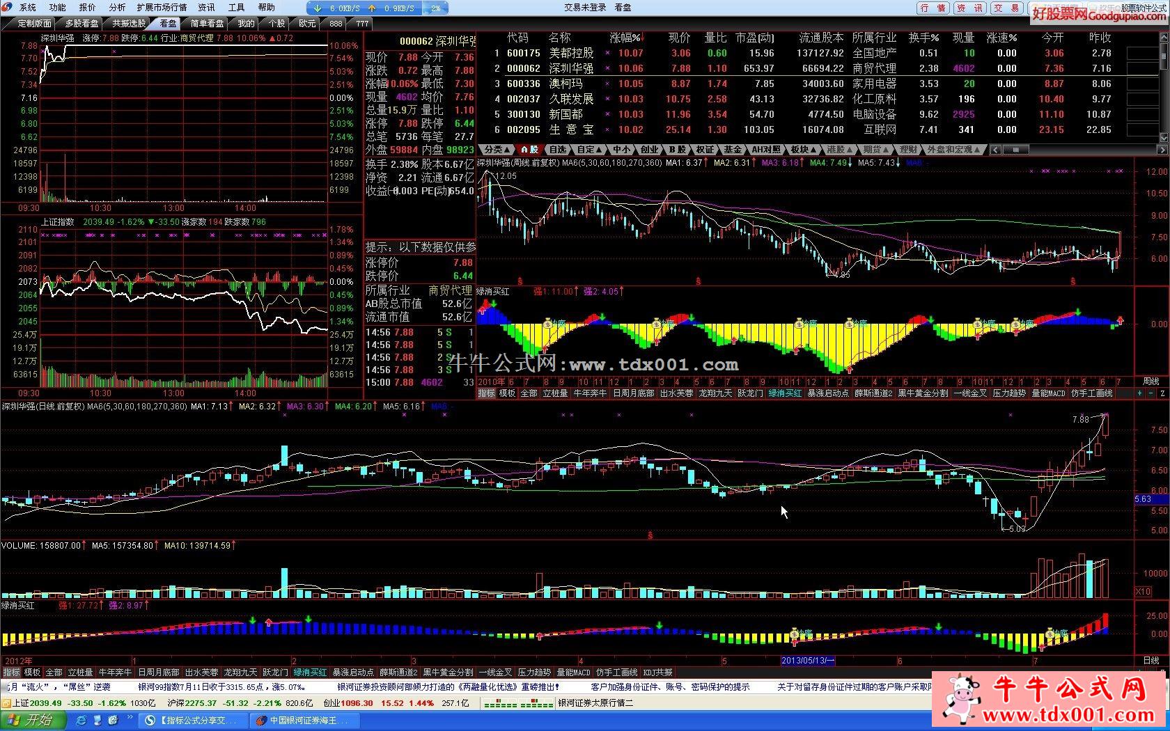Image resolution: width=1170 pixels, height=731 pixels.
Task: Click the stock list vertical scroll up arrow
Action: pos(1164,36)
